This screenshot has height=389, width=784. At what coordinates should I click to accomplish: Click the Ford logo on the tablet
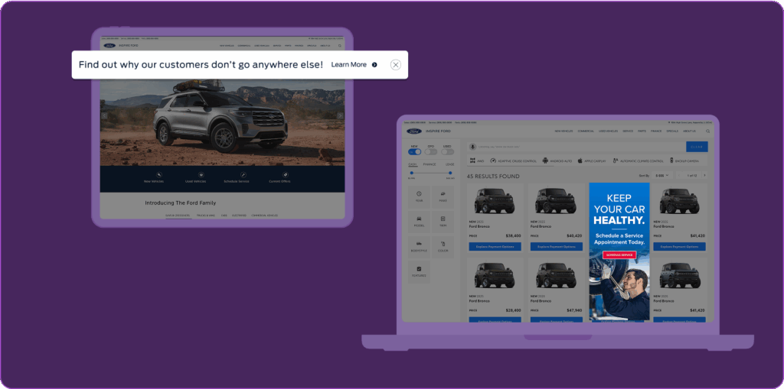(x=109, y=45)
